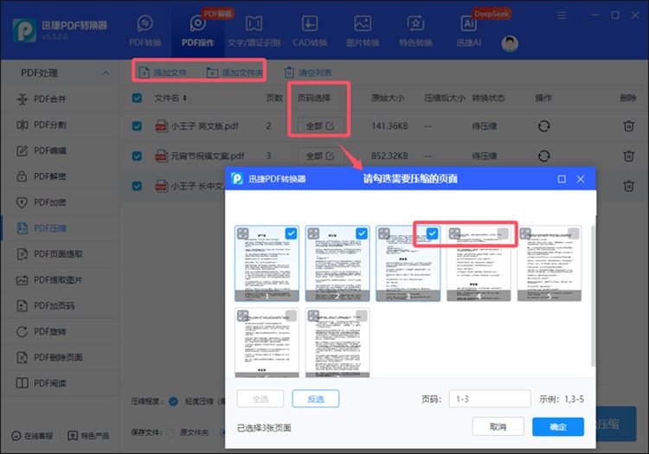Image resolution: width=649 pixels, height=454 pixels.
Task: Open the 特色转换 tab
Action: [415, 31]
